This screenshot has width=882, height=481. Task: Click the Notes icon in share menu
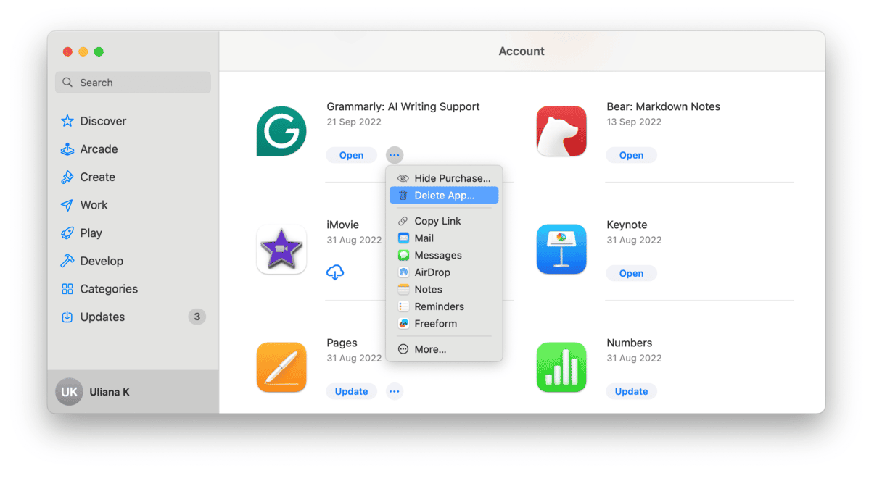[x=403, y=290]
